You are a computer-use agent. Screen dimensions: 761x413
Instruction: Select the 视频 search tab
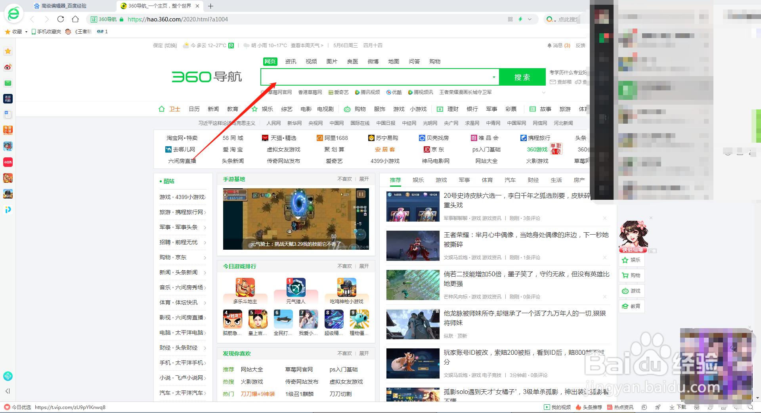tap(311, 61)
